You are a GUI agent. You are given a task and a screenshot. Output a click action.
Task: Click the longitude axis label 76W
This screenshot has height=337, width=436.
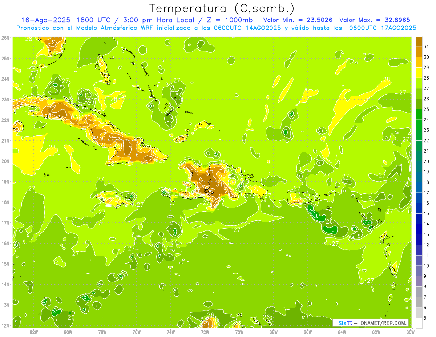pos(136,332)
